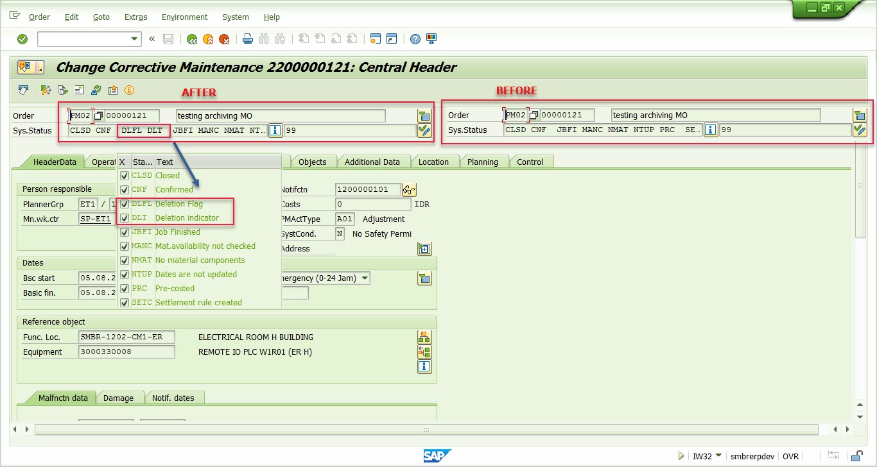Open the blue Help question-mark icon
877x467 pixels.
(x=415, y=39)
